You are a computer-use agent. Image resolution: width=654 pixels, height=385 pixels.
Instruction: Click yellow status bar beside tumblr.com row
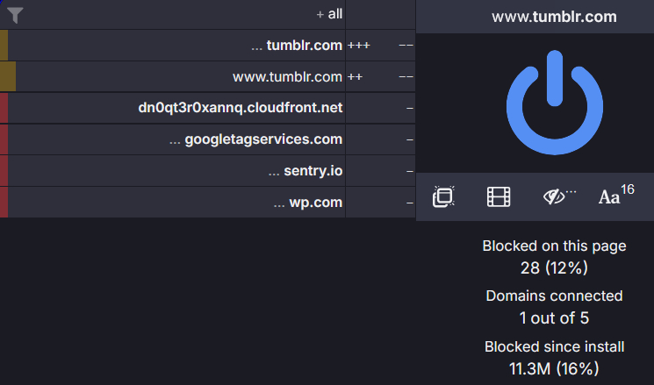click(4, 45)
